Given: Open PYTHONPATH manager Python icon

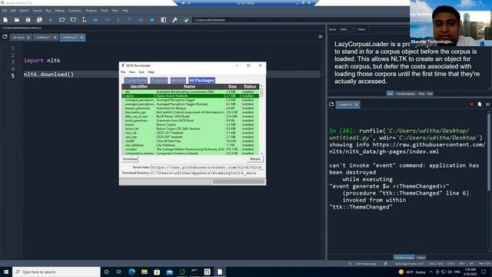Looking at the screenshot, I should [x=186, y=20].
